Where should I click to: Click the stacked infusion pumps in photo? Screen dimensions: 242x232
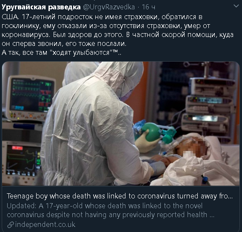pos(208,106)
